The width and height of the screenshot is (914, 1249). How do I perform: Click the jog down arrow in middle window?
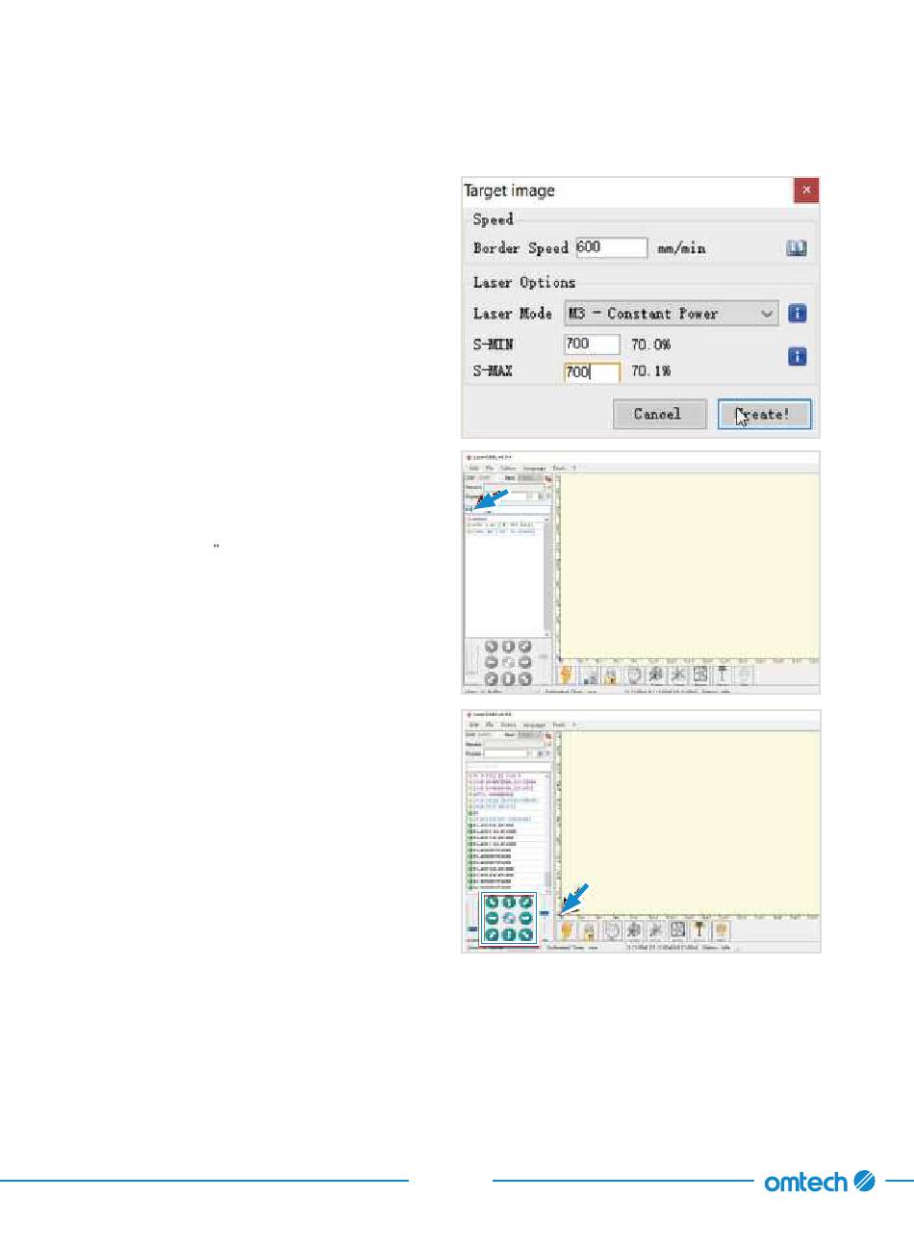pos(508,679)
